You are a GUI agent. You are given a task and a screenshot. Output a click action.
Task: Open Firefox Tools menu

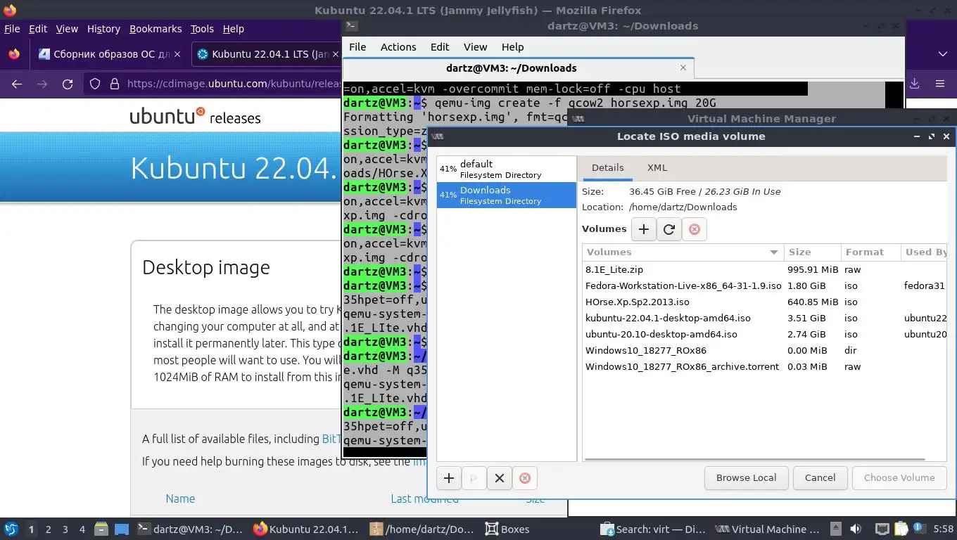(202, 29)
